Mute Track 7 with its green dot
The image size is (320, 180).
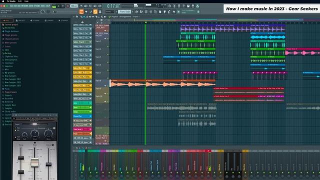coord(108,78)
